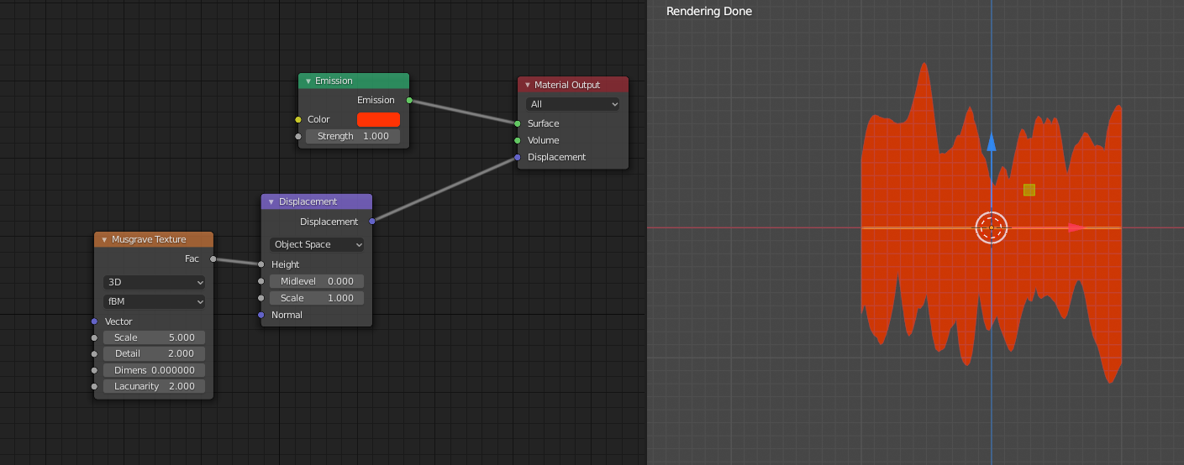The image size is (1184, 465).
Task: Click the Dimens 0.000000 field
Action: click(154, 370)
